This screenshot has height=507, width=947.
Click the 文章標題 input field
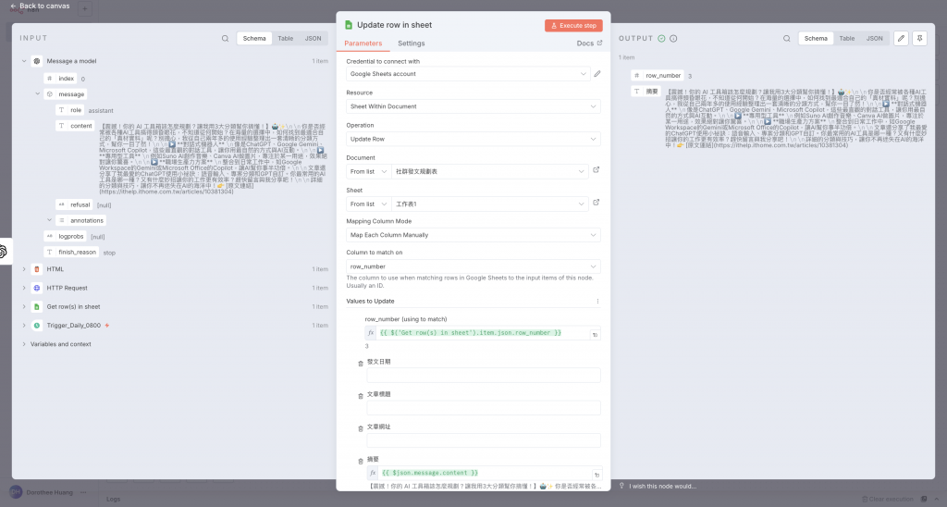[483, 408]
